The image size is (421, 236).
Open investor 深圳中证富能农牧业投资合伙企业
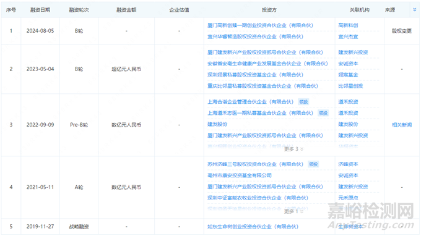pyautogui.click(x=258, y=198)
